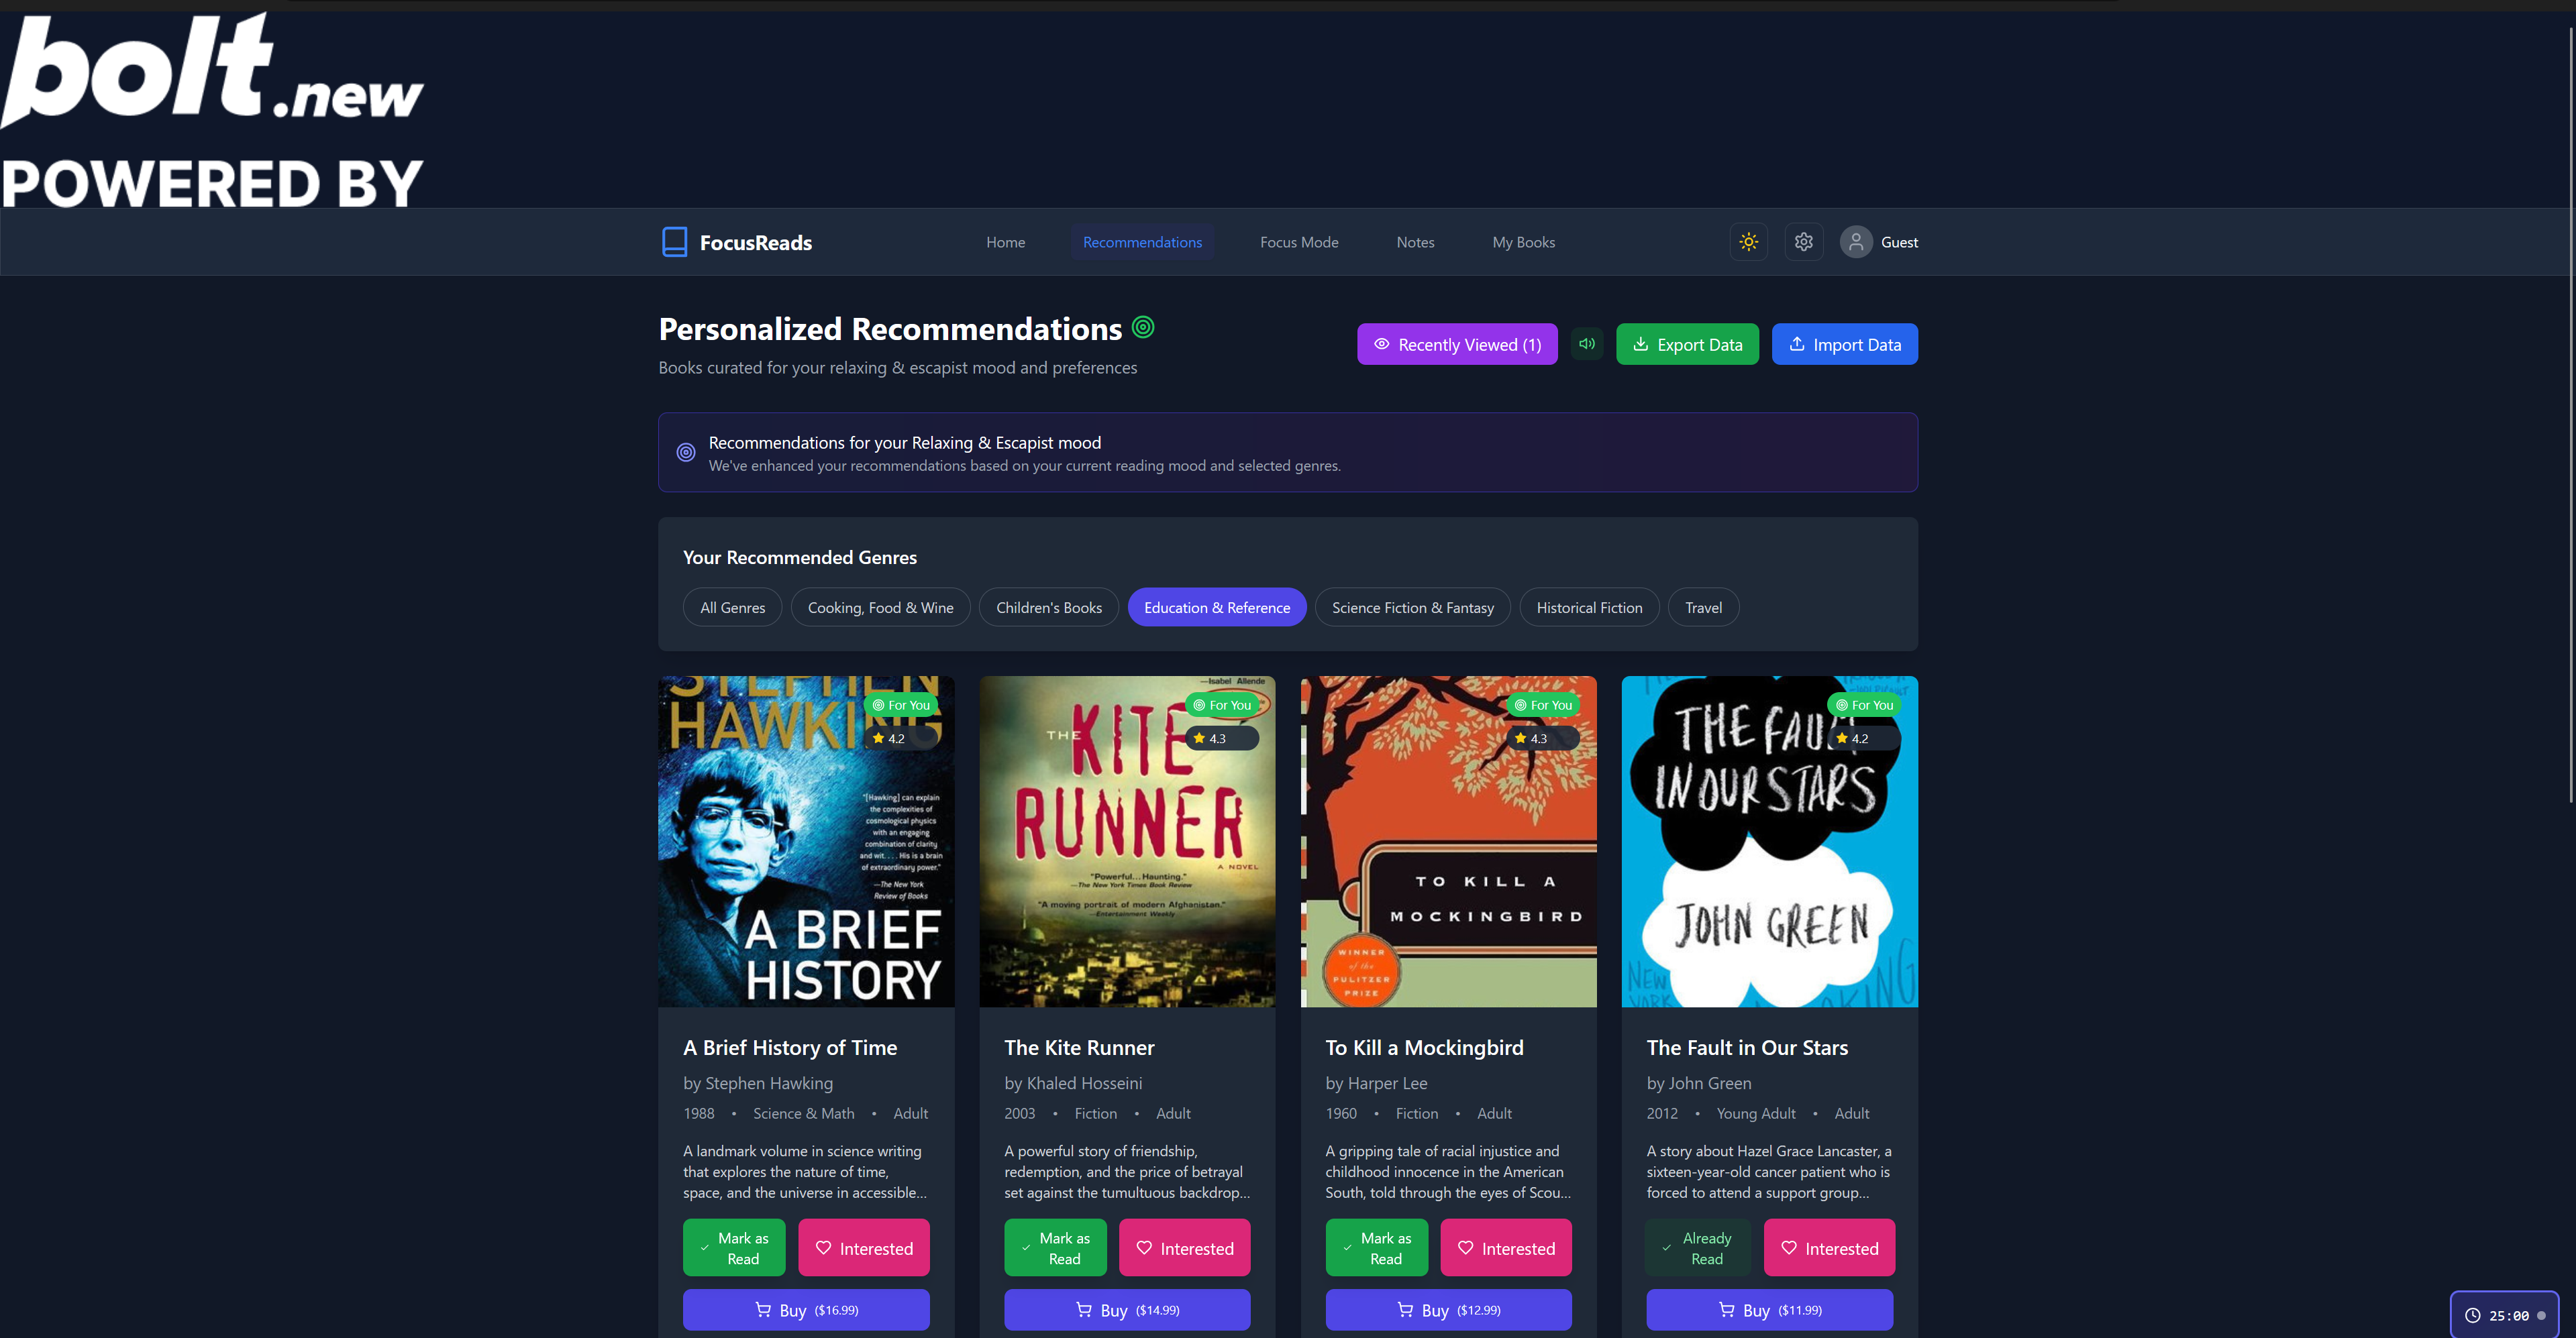Viewport: 2576px width, 1338px height.
Task: Click the Export Data button
Action: (1687, 344)
